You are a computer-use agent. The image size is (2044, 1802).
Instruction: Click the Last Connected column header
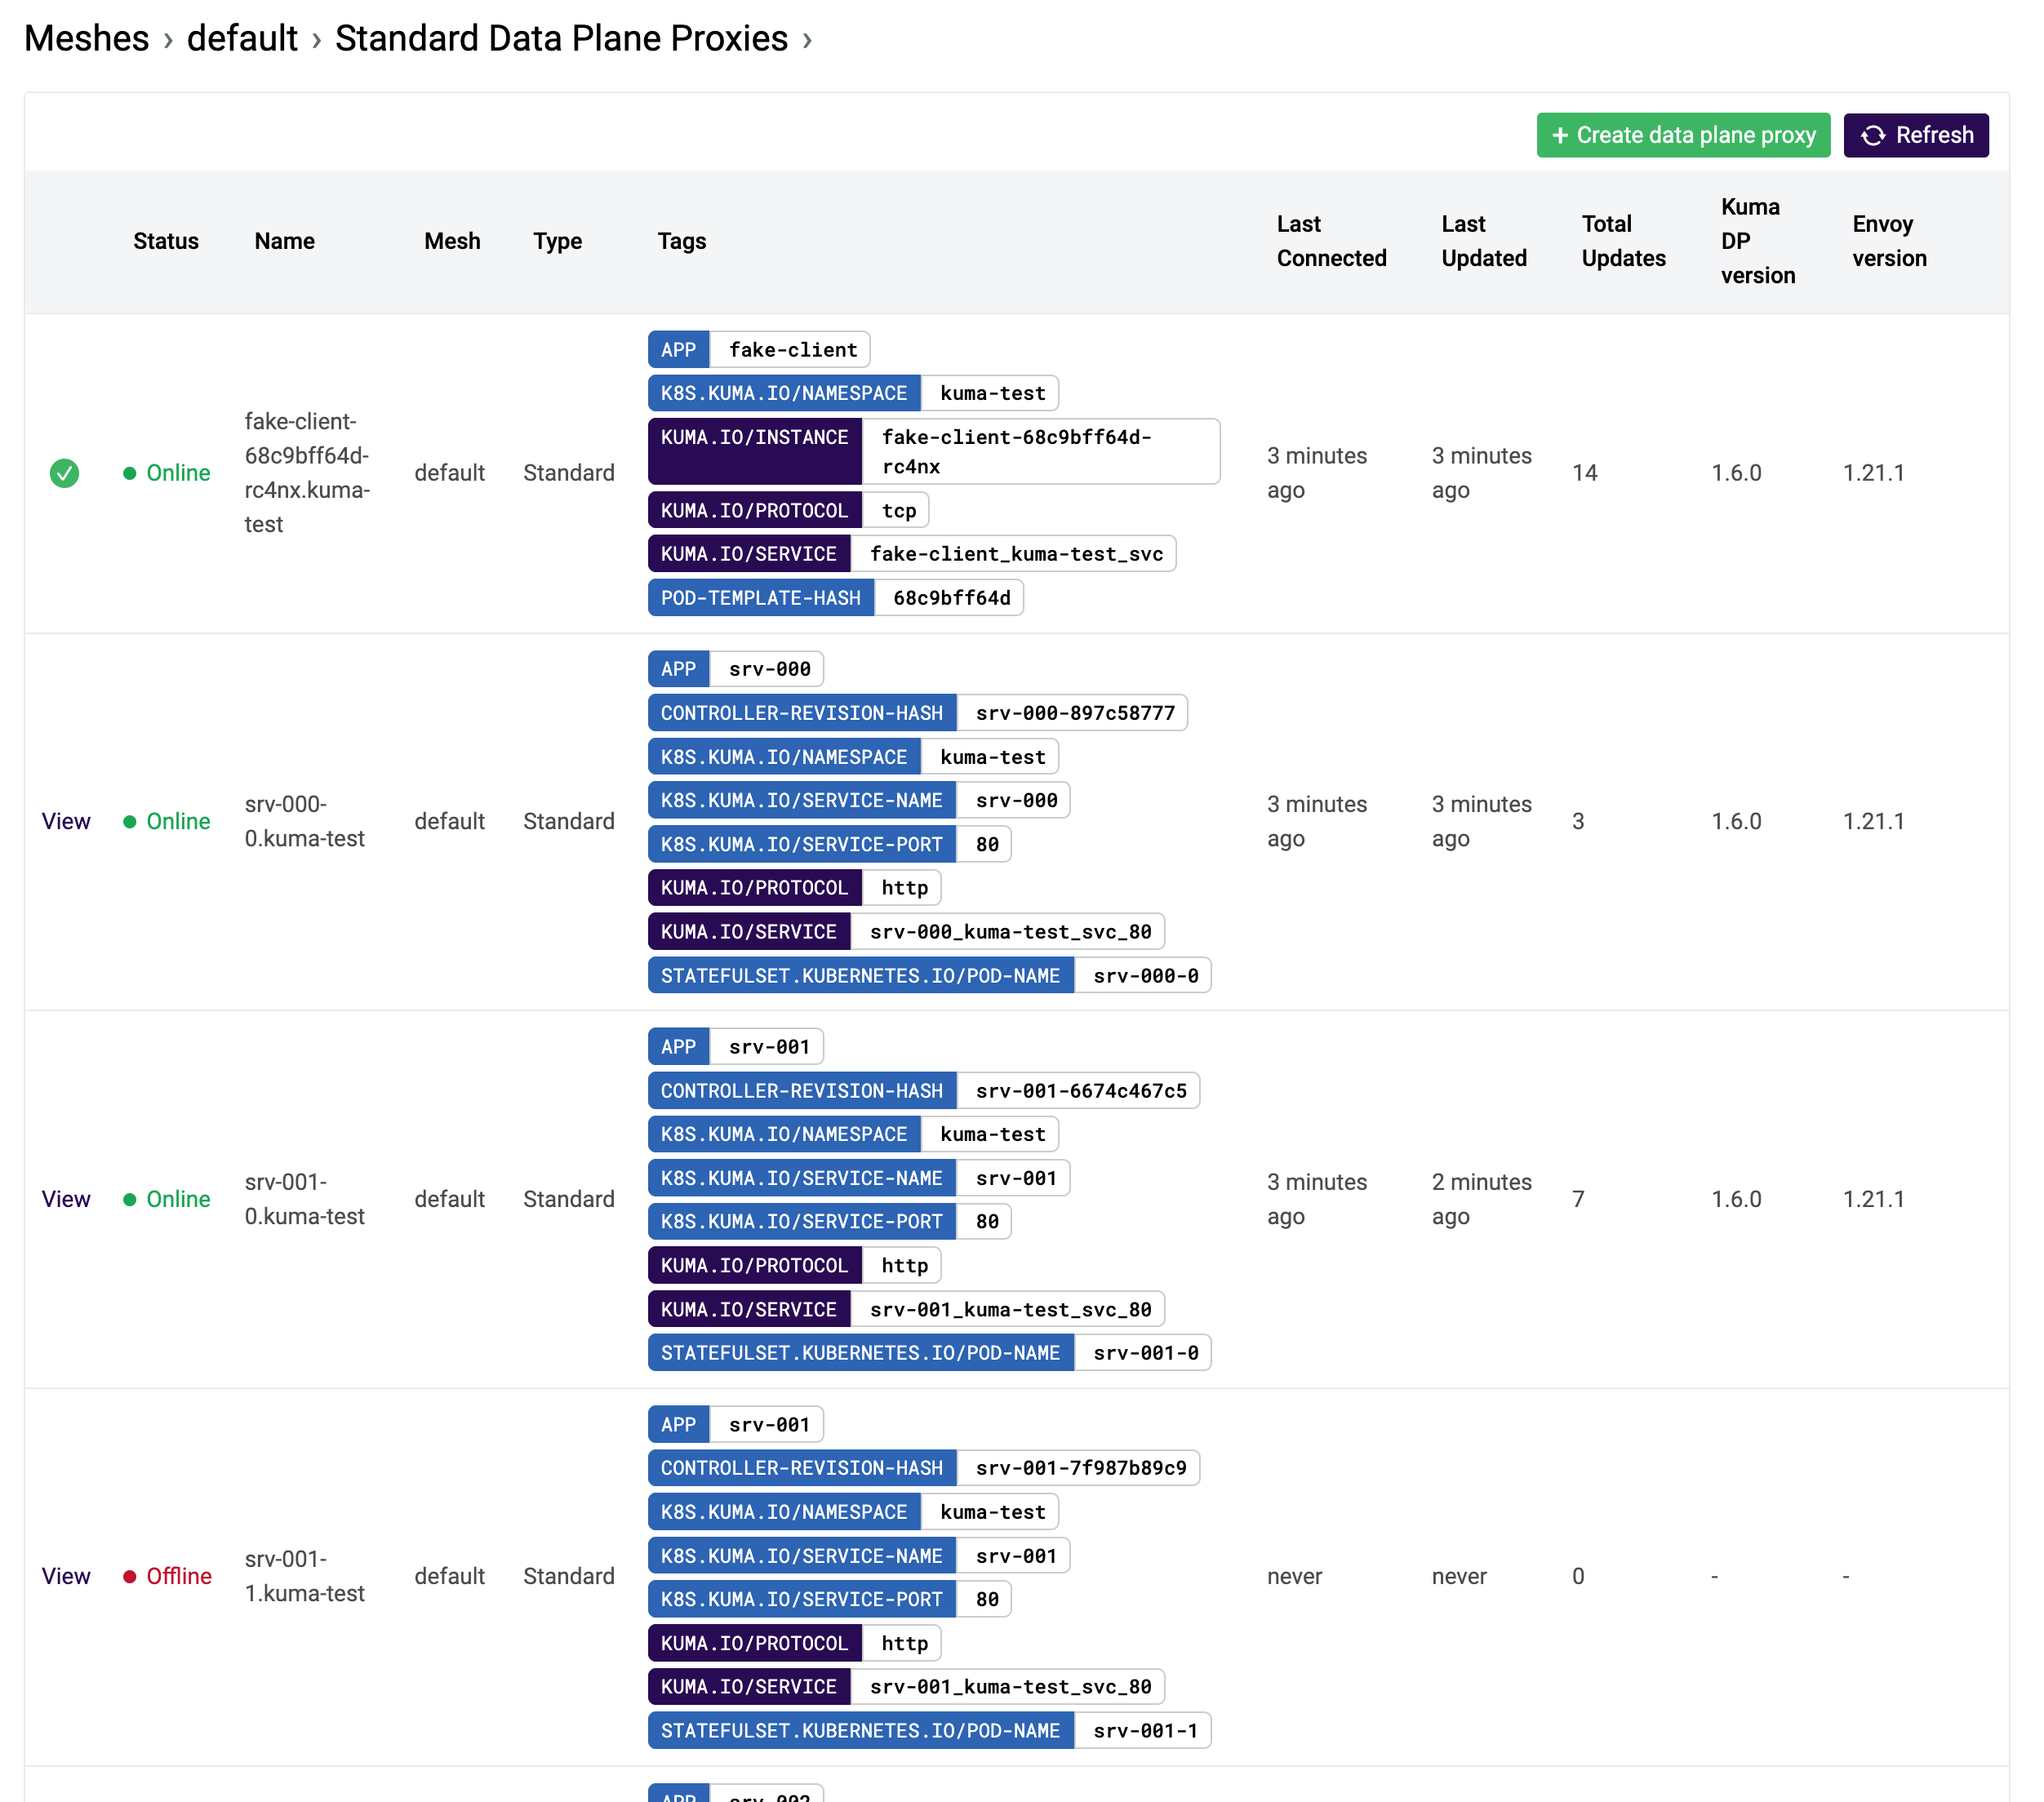(1331, 241)
